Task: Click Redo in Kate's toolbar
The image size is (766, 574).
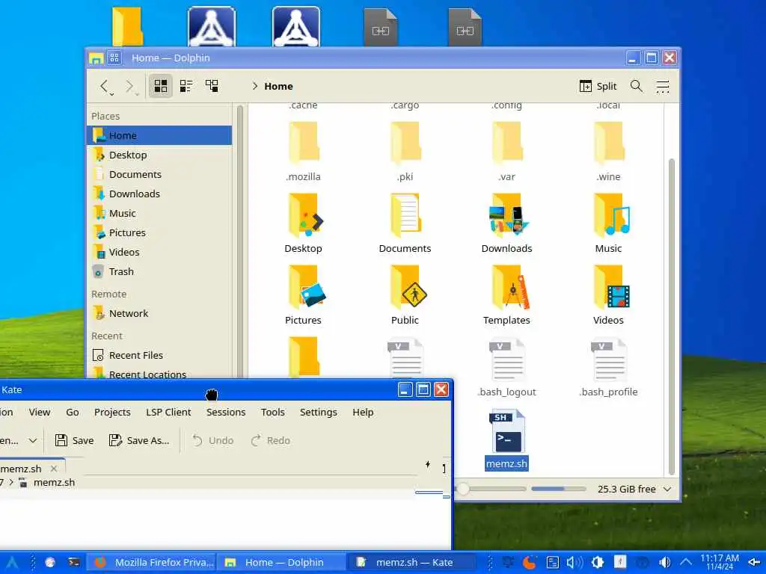Action: [x=271, y=440]
